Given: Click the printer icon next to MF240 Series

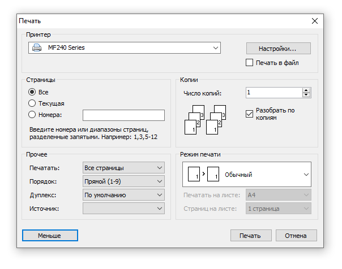Looking at the screenshot, I should (x=37, y=48).
